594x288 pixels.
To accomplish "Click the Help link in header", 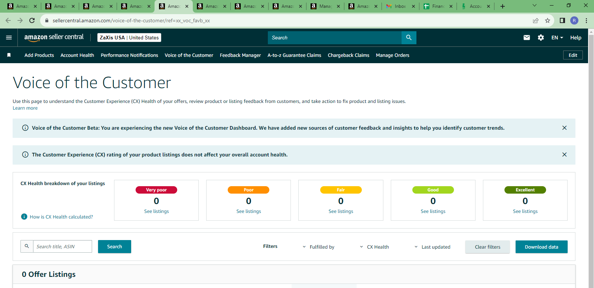I will point(576,38).
